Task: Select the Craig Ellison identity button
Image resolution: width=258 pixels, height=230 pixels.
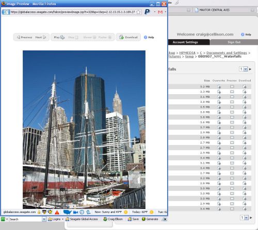Action: click(x=113, y=219)
